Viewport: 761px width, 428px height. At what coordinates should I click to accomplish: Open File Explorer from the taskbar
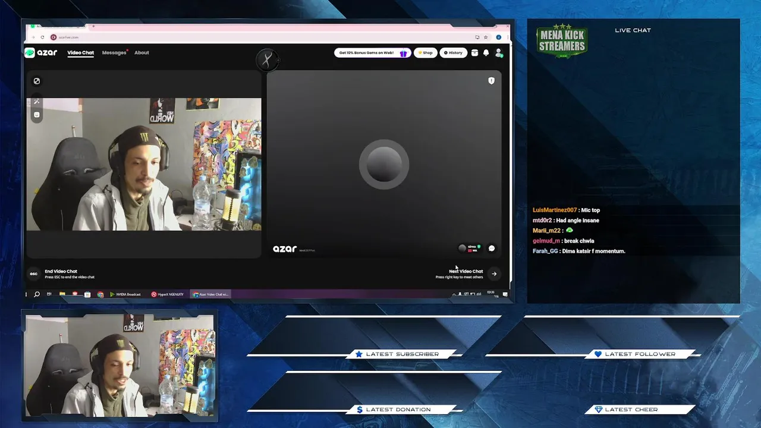pyautogui.click(x=62, y=294)
